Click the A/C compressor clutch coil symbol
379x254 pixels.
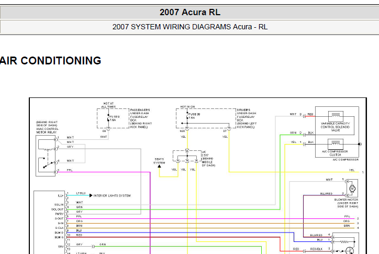[x=336, y=144]
